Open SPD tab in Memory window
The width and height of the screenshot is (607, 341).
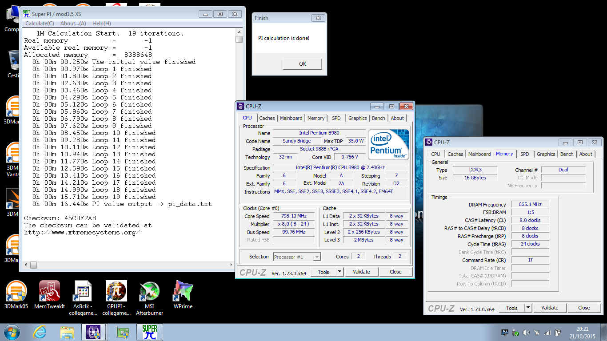(x=525, y=154)
